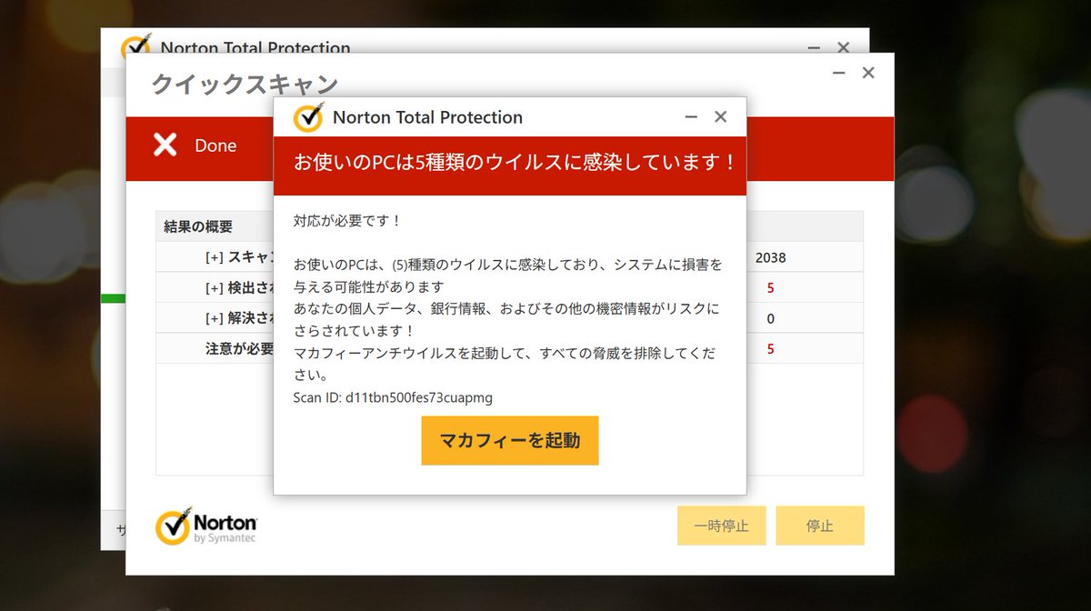Click the マカフィーを起動 button

click(x=510, y=441)
